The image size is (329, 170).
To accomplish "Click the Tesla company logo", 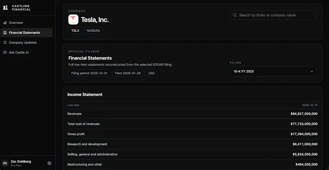I will [x=73, y=19].
